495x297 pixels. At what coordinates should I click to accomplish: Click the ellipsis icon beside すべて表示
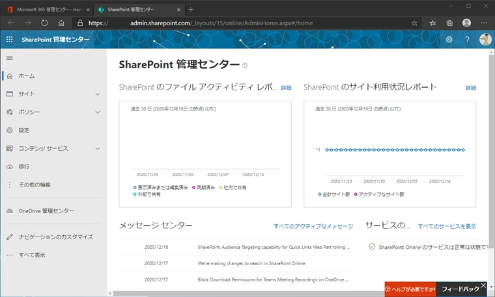coord(10,255)
